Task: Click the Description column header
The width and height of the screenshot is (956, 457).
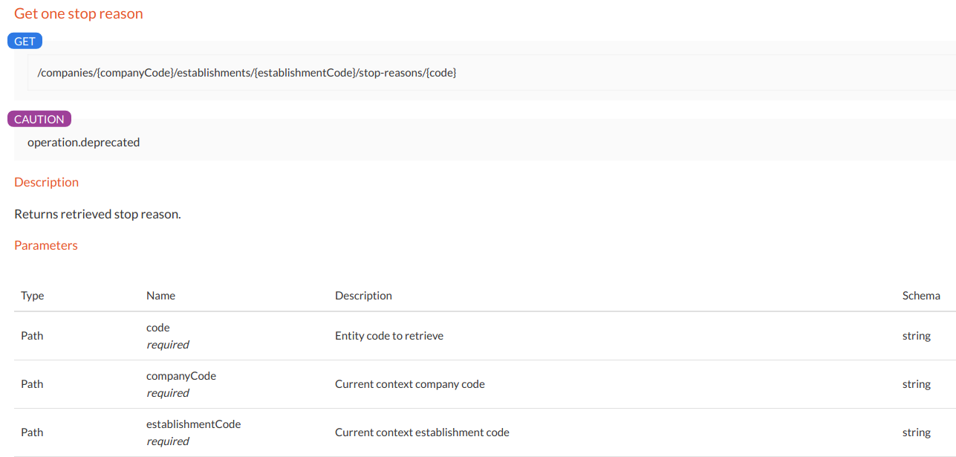Action: pyautogui.click(x=363, y=296)
